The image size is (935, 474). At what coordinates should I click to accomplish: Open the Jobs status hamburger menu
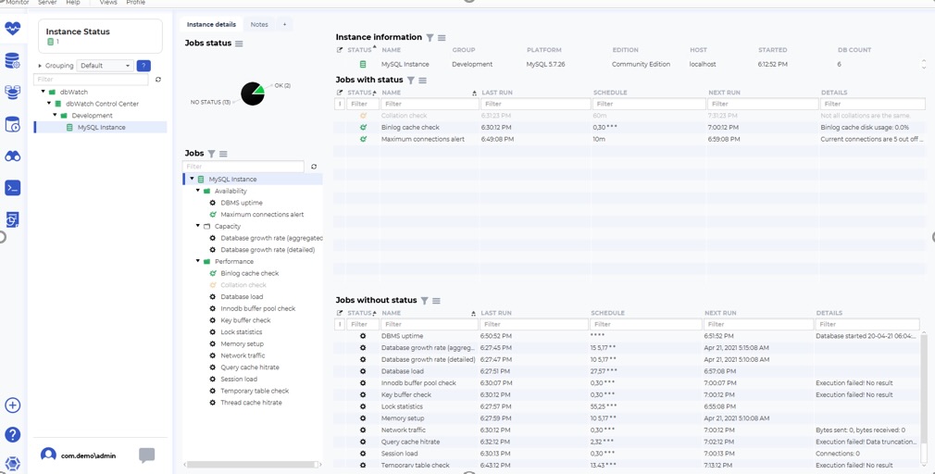coord(239,44)
